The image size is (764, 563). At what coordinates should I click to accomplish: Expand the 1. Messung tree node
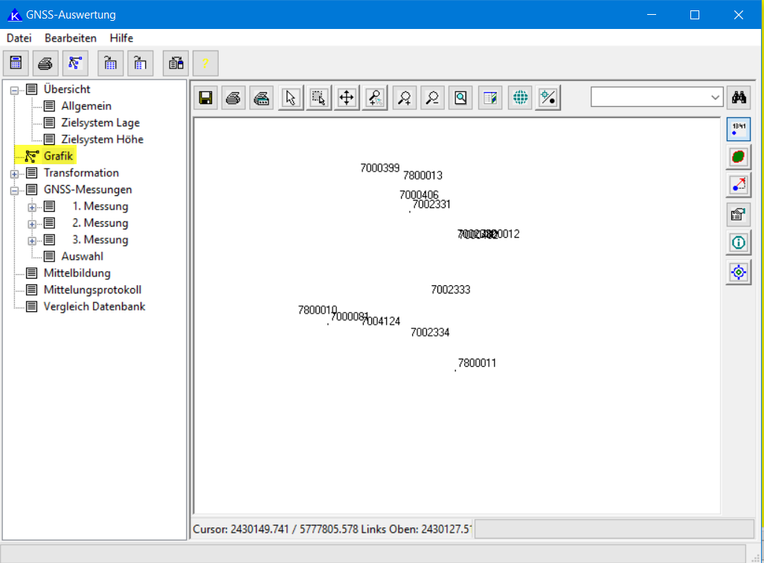[x=32, y=206]
